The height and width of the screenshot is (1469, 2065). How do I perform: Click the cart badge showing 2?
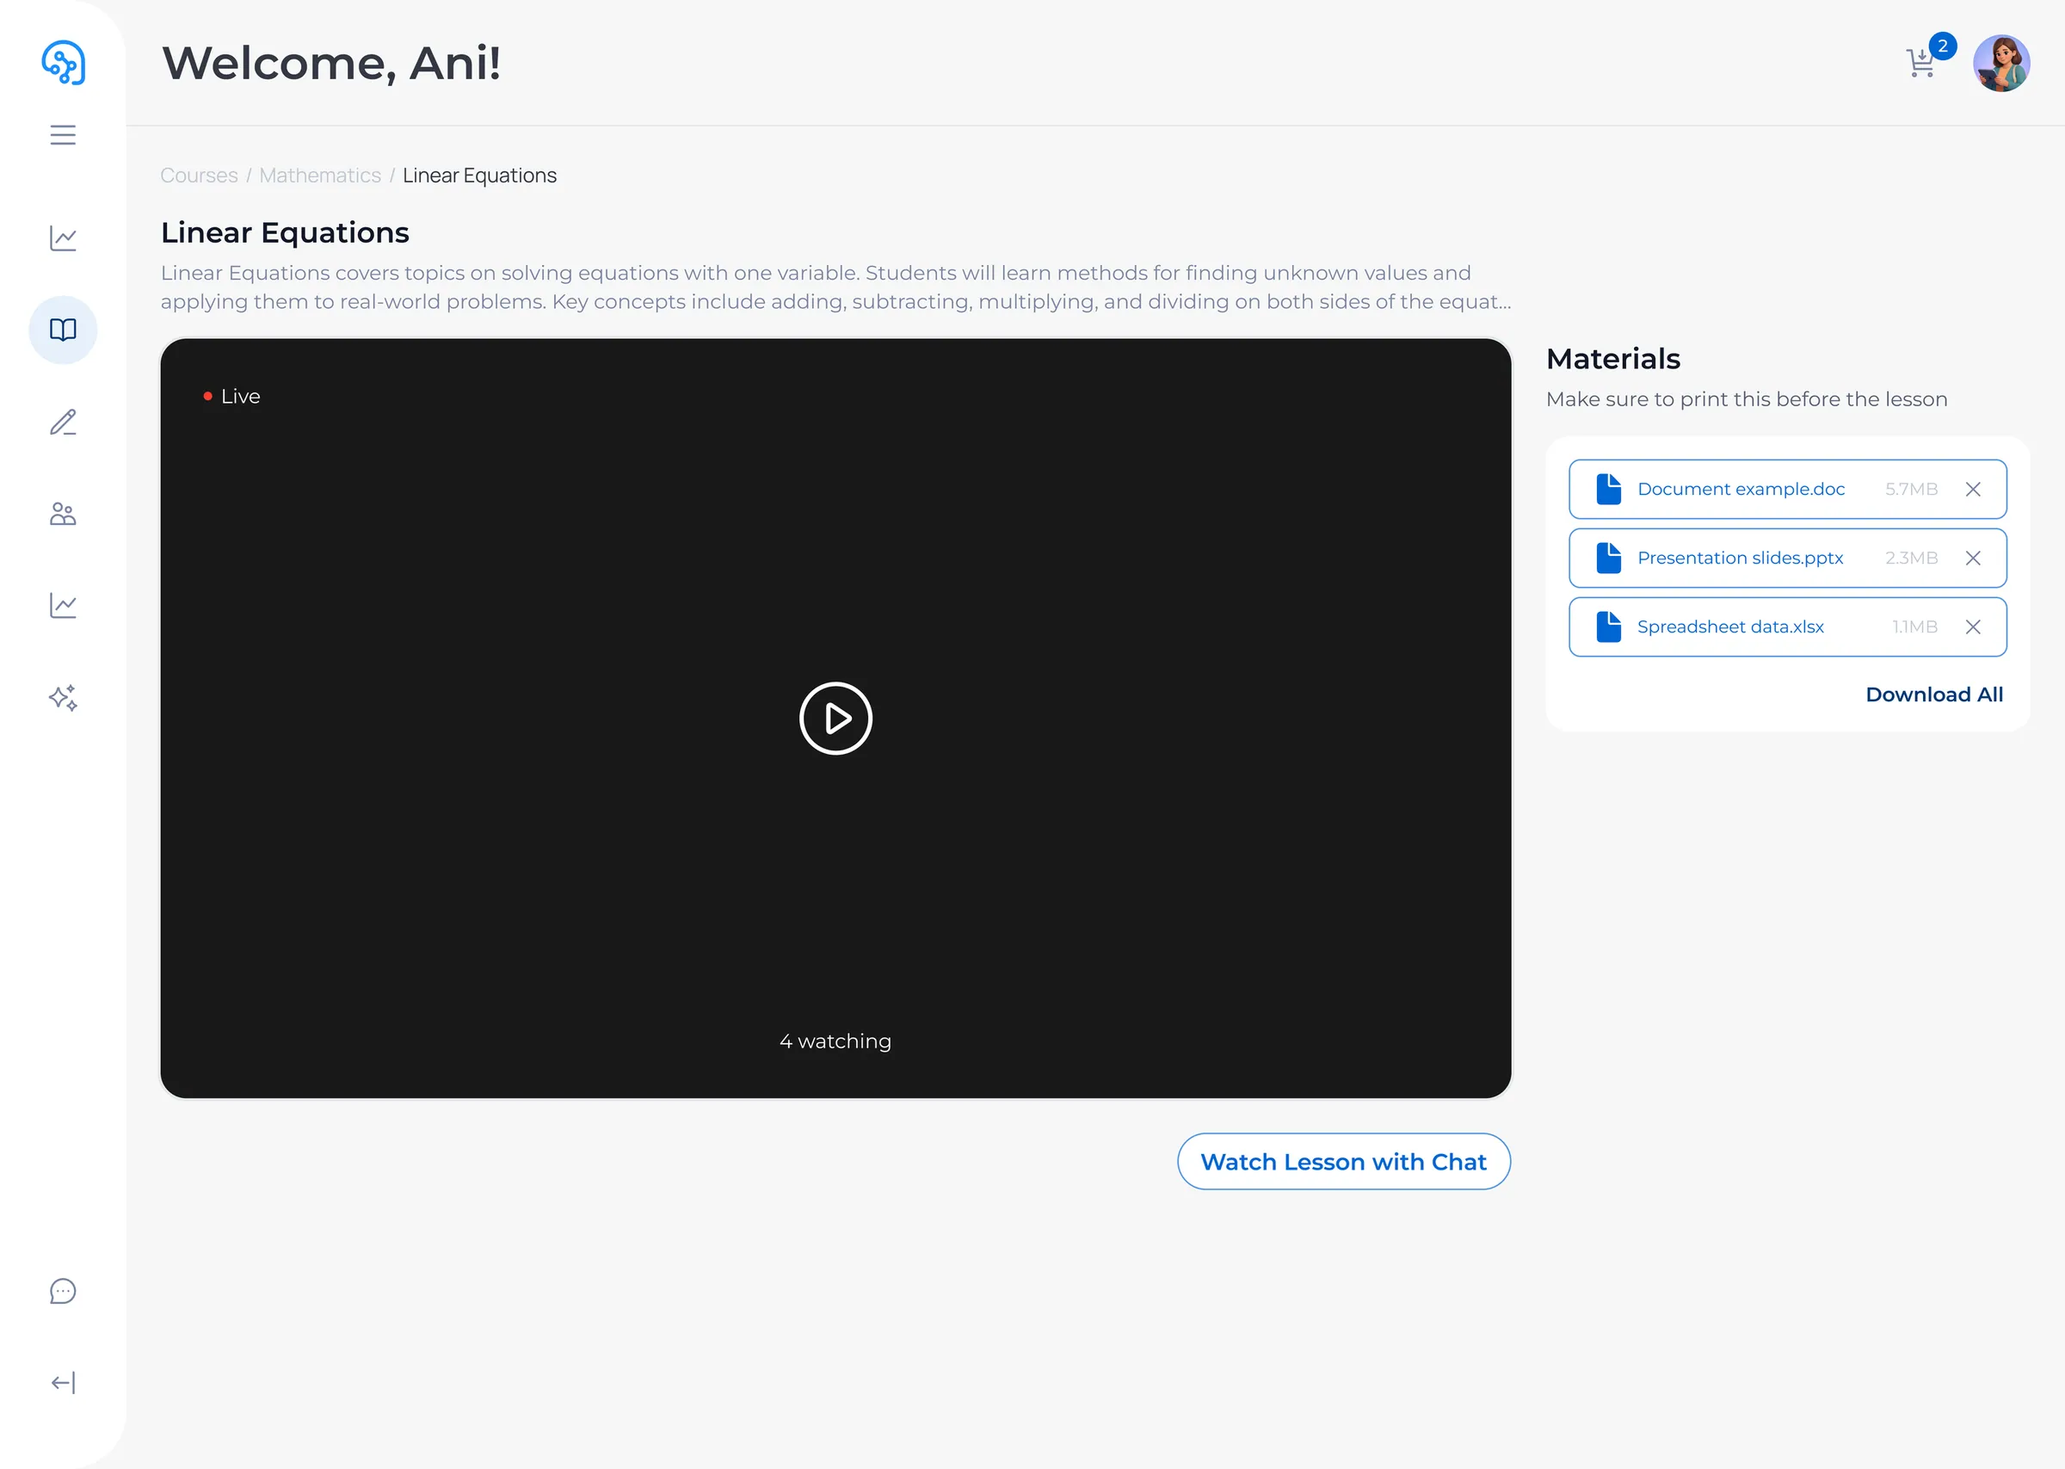click(1942, 46)
